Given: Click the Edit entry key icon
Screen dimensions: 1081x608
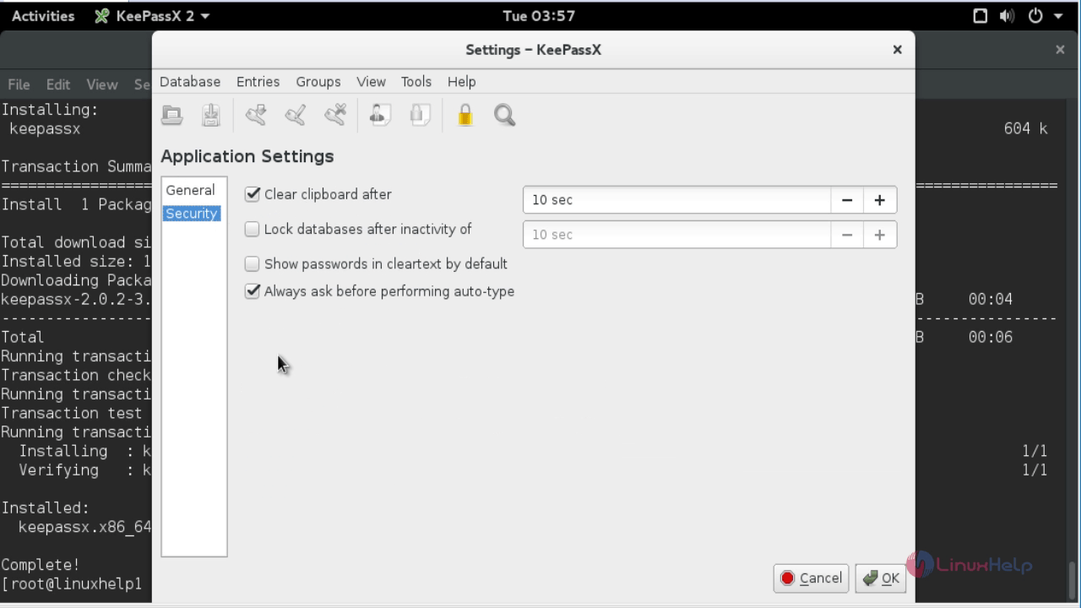Looking at the screenshot, I should [x=296, y=115].
